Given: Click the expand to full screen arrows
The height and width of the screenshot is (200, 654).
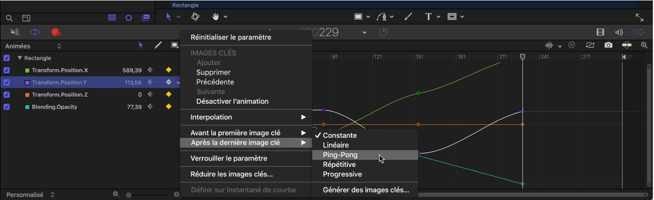Looking at the screenshot, I should click(x=639, y=17).
